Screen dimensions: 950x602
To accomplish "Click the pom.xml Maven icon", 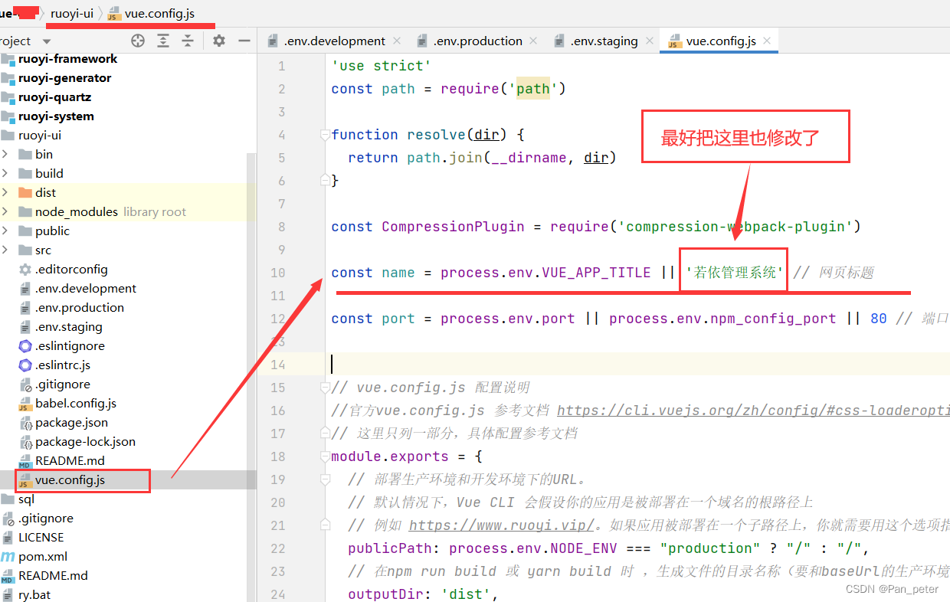I will 8,556.
